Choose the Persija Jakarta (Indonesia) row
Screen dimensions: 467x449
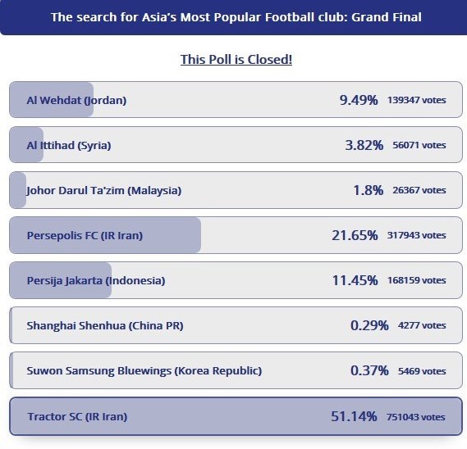click(x=236, y=280)
